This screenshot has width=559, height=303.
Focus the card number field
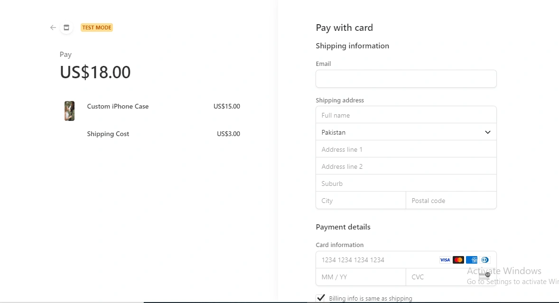click(375, 260)
